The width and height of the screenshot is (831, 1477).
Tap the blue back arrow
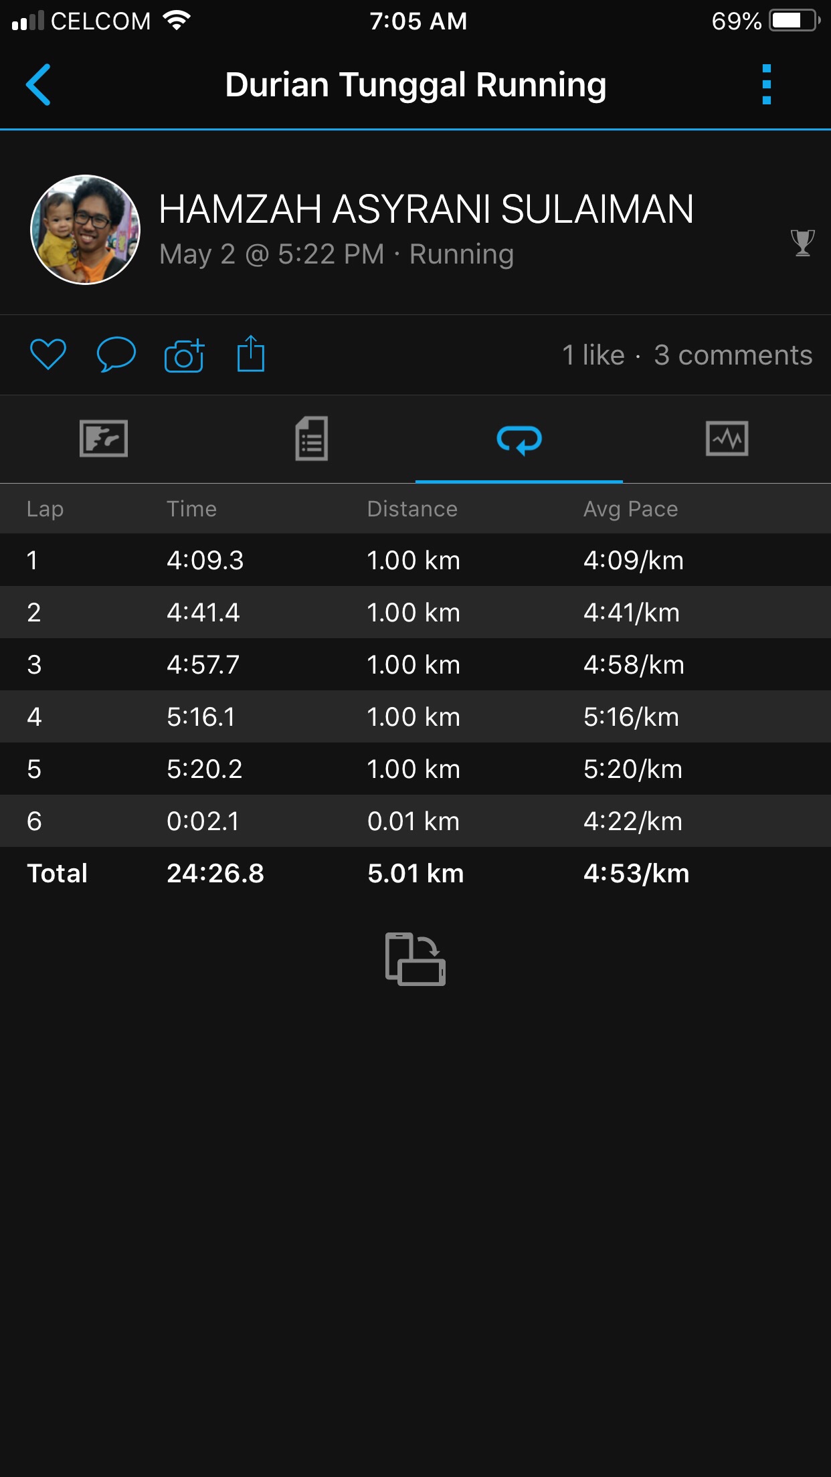[x=39, y=85]
